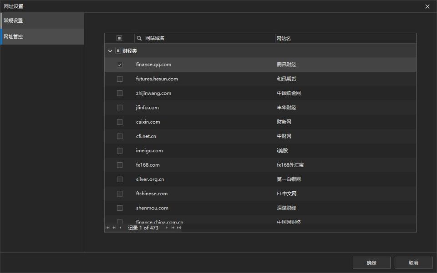Go to the previous page of records

coord(114,228)
